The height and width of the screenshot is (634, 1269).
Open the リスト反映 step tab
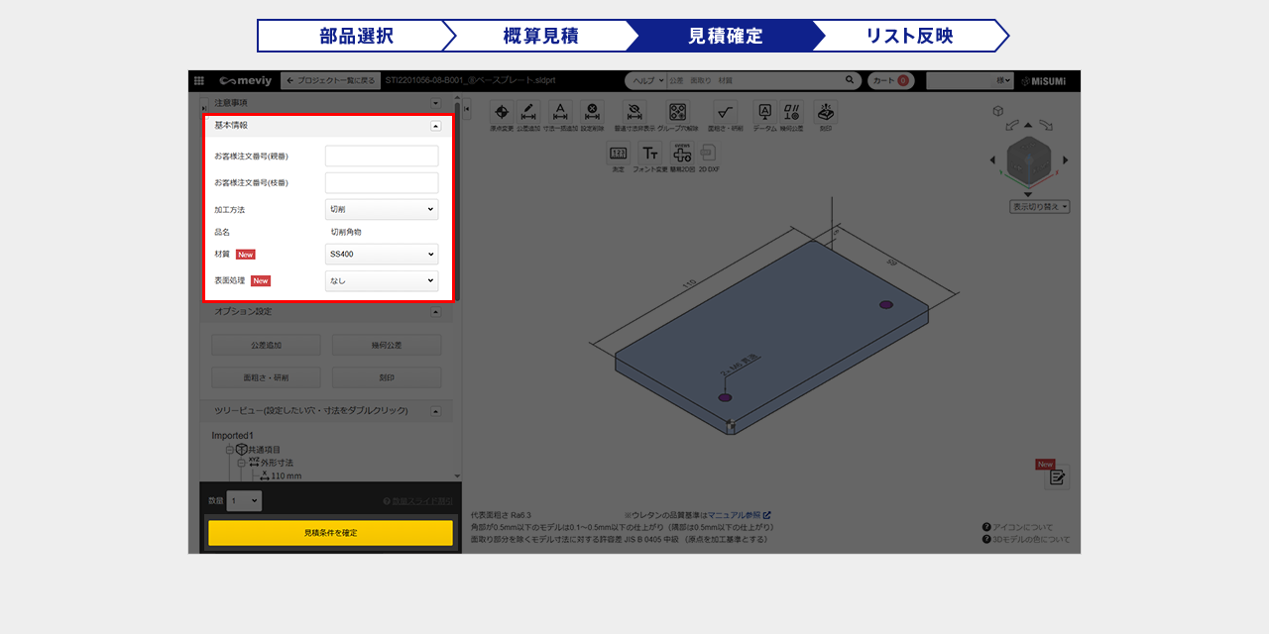point(909,36)
